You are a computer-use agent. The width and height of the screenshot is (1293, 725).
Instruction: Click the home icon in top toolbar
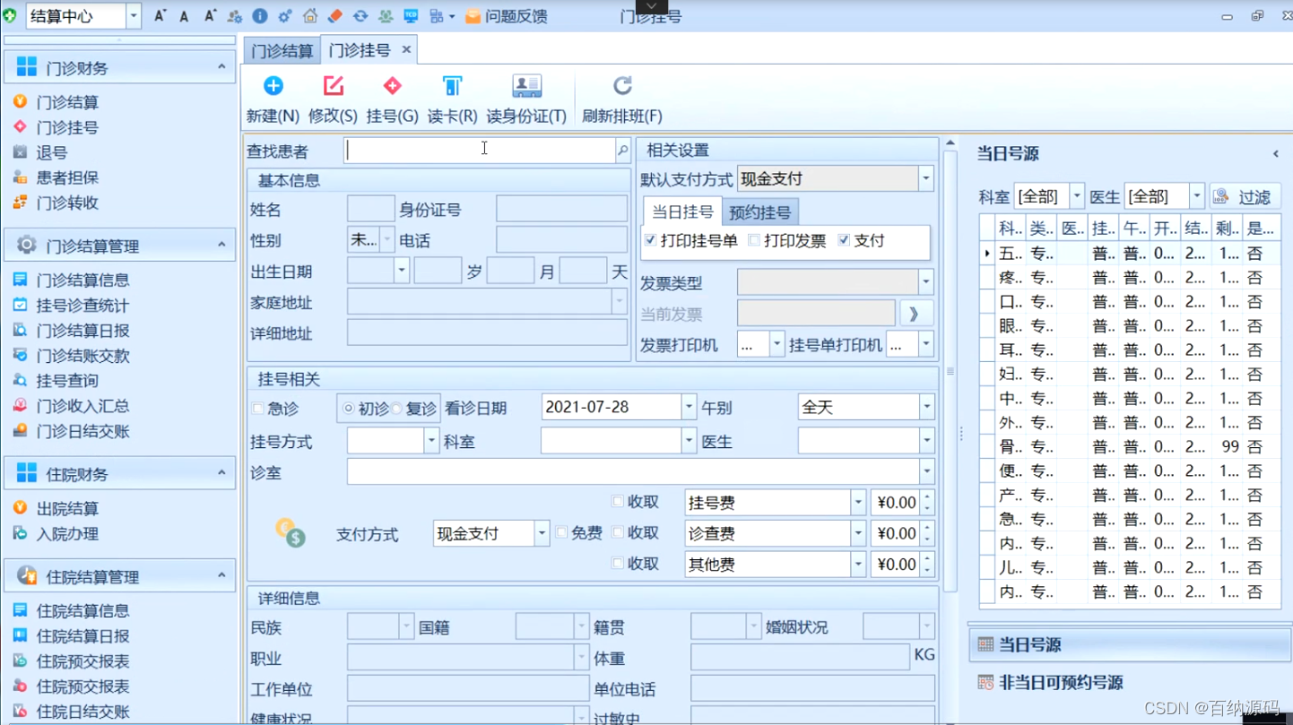(x=310, y=16)
